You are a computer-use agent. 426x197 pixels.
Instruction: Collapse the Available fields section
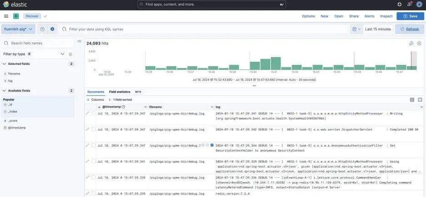pos(5,91)
